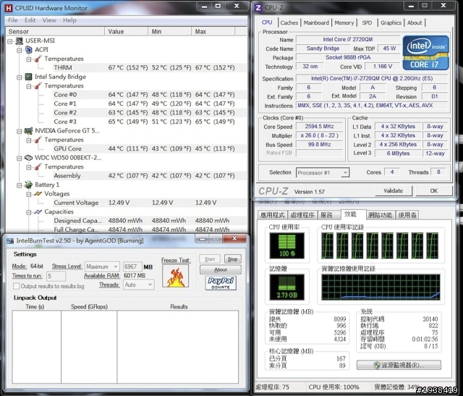Image resolution: width=463 pixels, height=396 pixels.
Task: Select the Current Voltage row
Action: 144,203
